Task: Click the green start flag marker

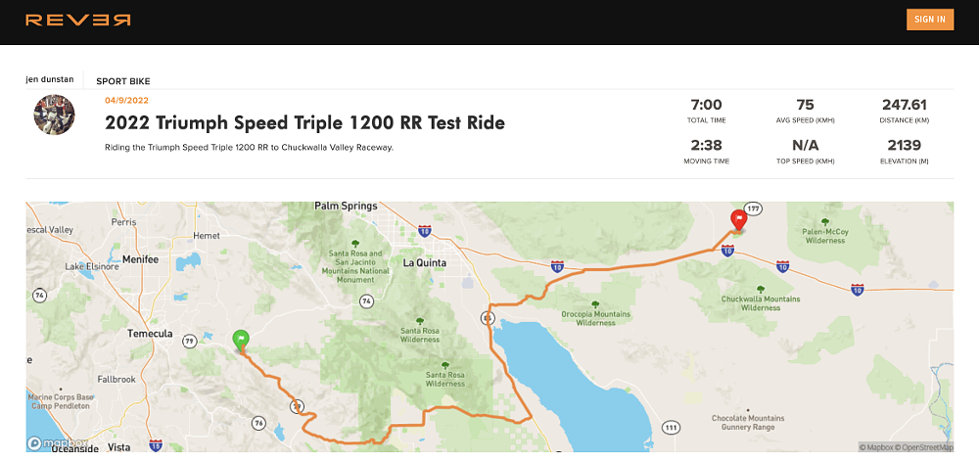Action: point(241,340)
